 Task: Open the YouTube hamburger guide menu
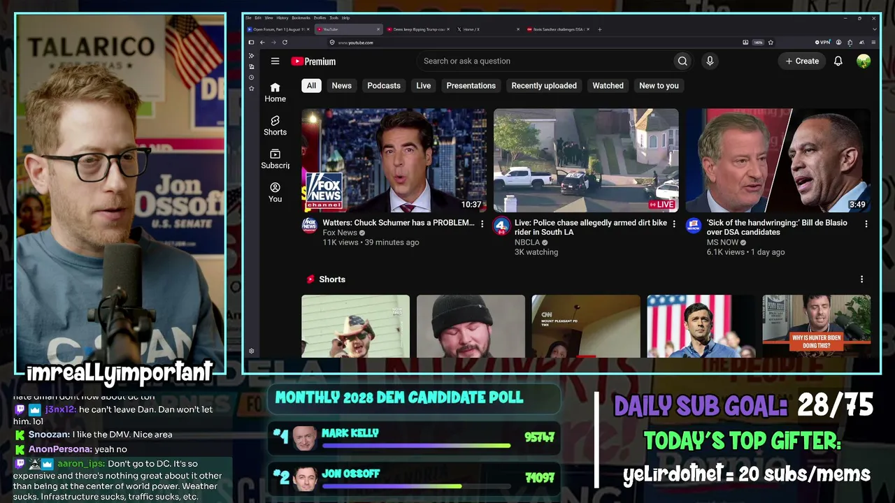(275, 61)
